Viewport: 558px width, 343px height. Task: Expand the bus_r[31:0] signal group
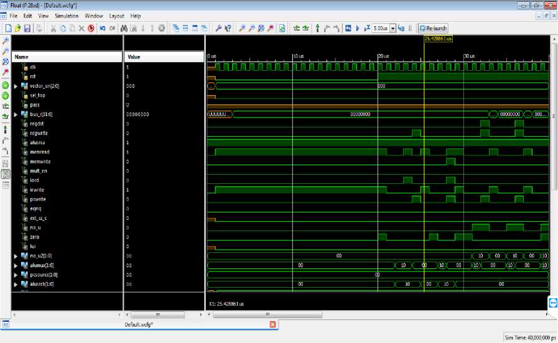(x=16, y=114)
